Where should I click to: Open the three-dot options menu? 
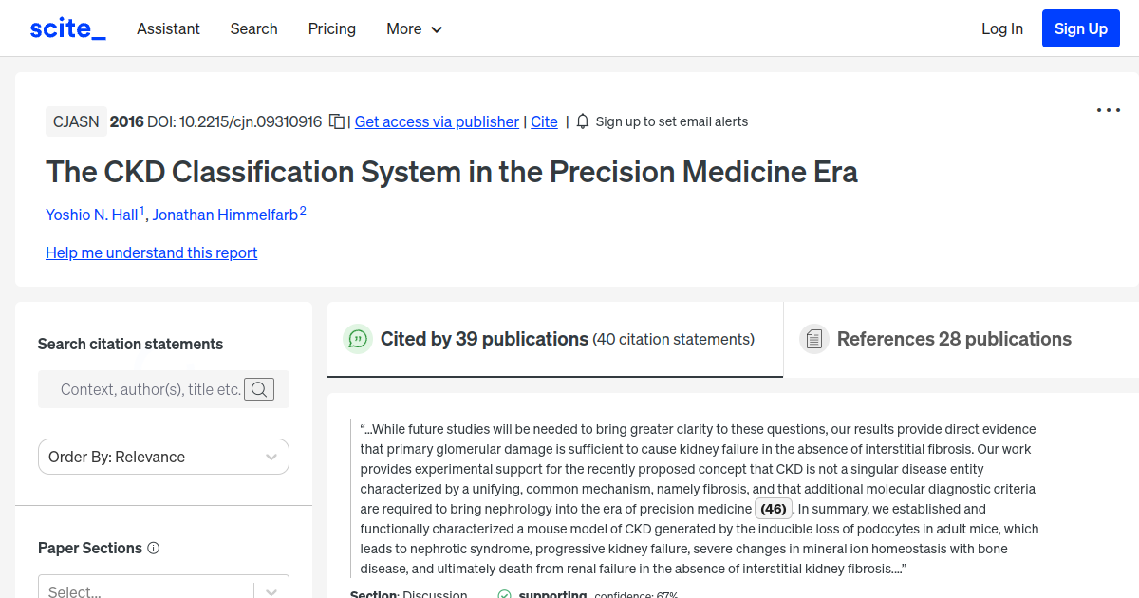coord(1108,110)
